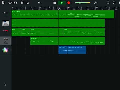
Task: Open the FX panel
Action: tap(27, 3)
